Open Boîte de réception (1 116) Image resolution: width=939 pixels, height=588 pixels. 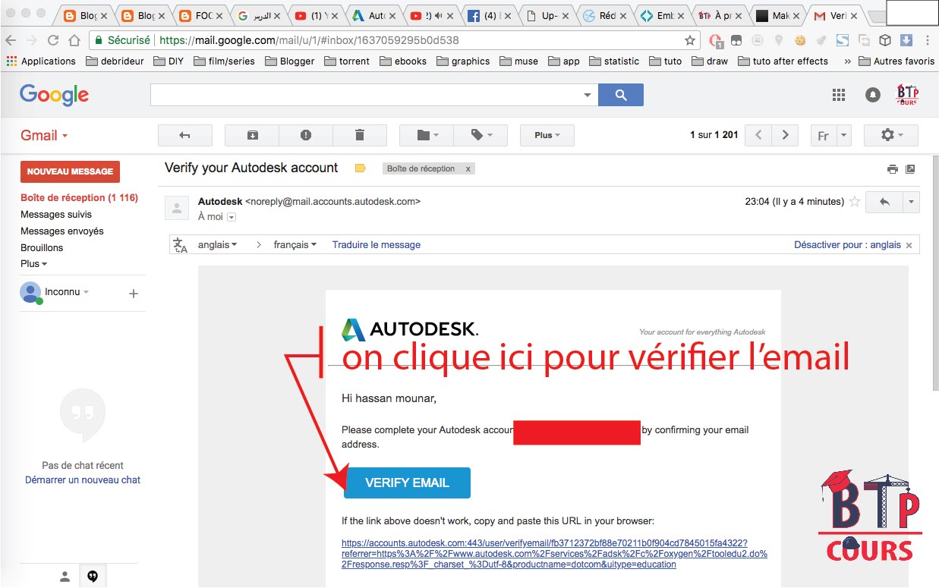79,198
